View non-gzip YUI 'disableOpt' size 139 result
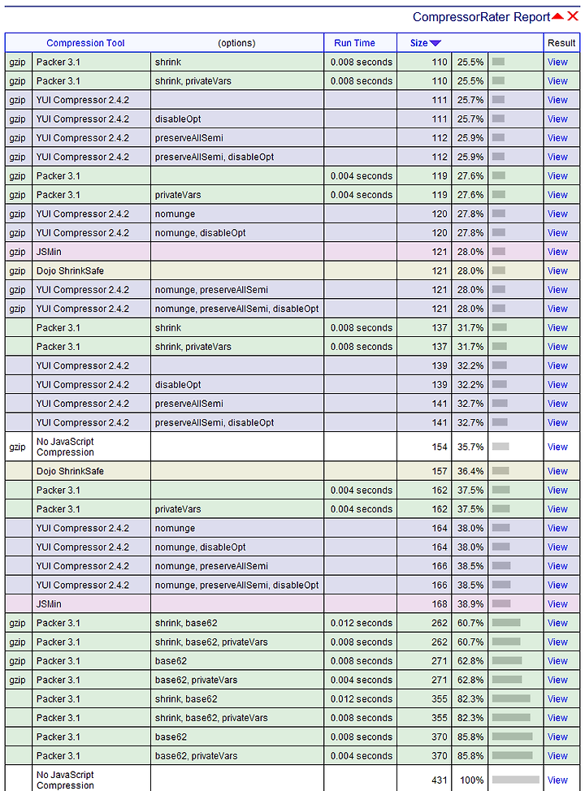Viewport: 585px width, 791px height. tap(557, 384)
